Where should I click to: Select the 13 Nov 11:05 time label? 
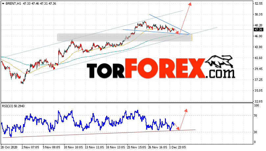pyautogui.click(x=94, y=147)
